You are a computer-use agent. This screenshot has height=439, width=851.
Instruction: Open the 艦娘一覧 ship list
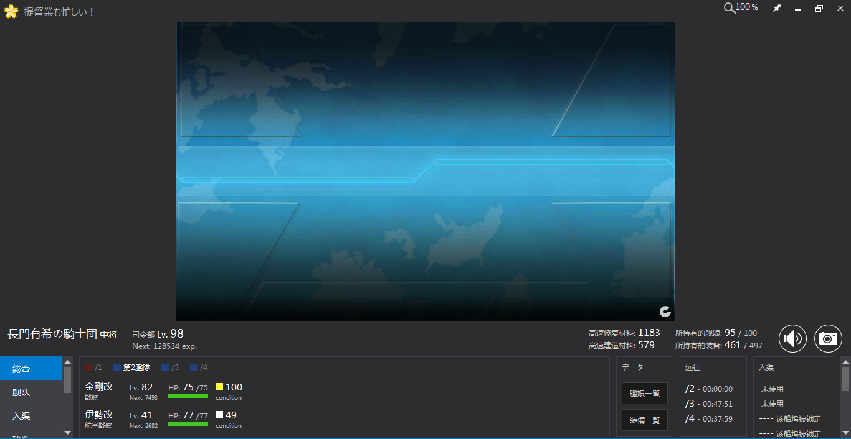coord(645,393)
